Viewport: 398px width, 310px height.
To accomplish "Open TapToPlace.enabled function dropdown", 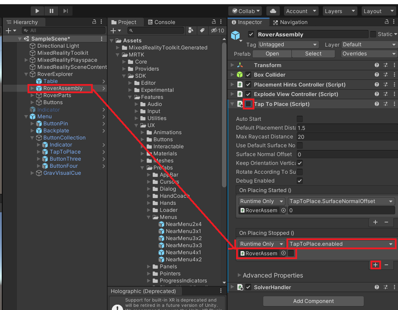I will pos(341,244).
